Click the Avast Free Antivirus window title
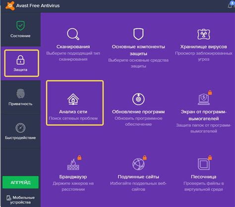This screenshot has height=207, width=235. click(38, 5)
